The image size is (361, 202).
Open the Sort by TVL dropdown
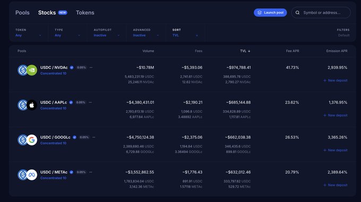tap(185, 33)
